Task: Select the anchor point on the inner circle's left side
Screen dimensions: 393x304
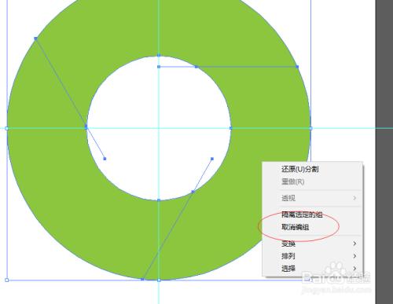Action: coord(86,126)
